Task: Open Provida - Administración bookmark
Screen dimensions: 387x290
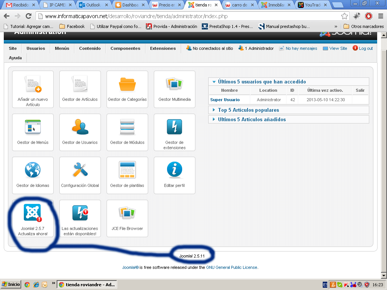Action: coord(172,26)
